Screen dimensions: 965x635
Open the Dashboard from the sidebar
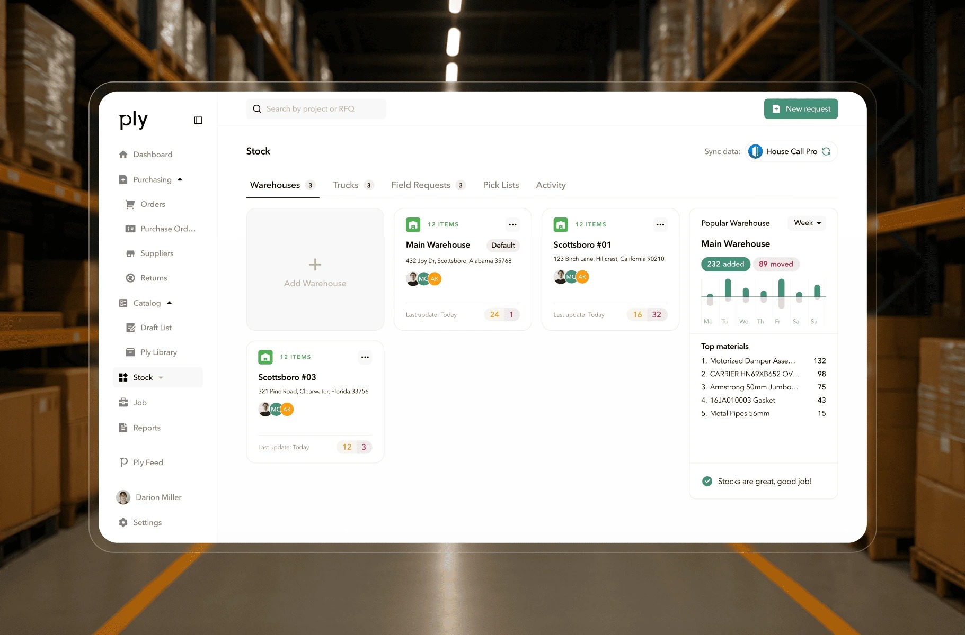coord(153,154)
